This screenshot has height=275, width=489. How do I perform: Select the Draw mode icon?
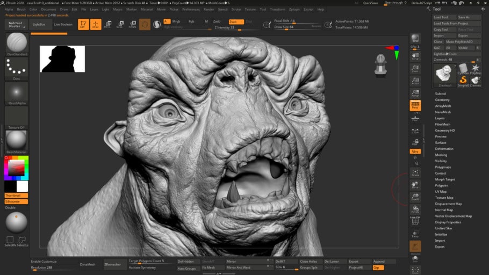[x=96, y=24]
